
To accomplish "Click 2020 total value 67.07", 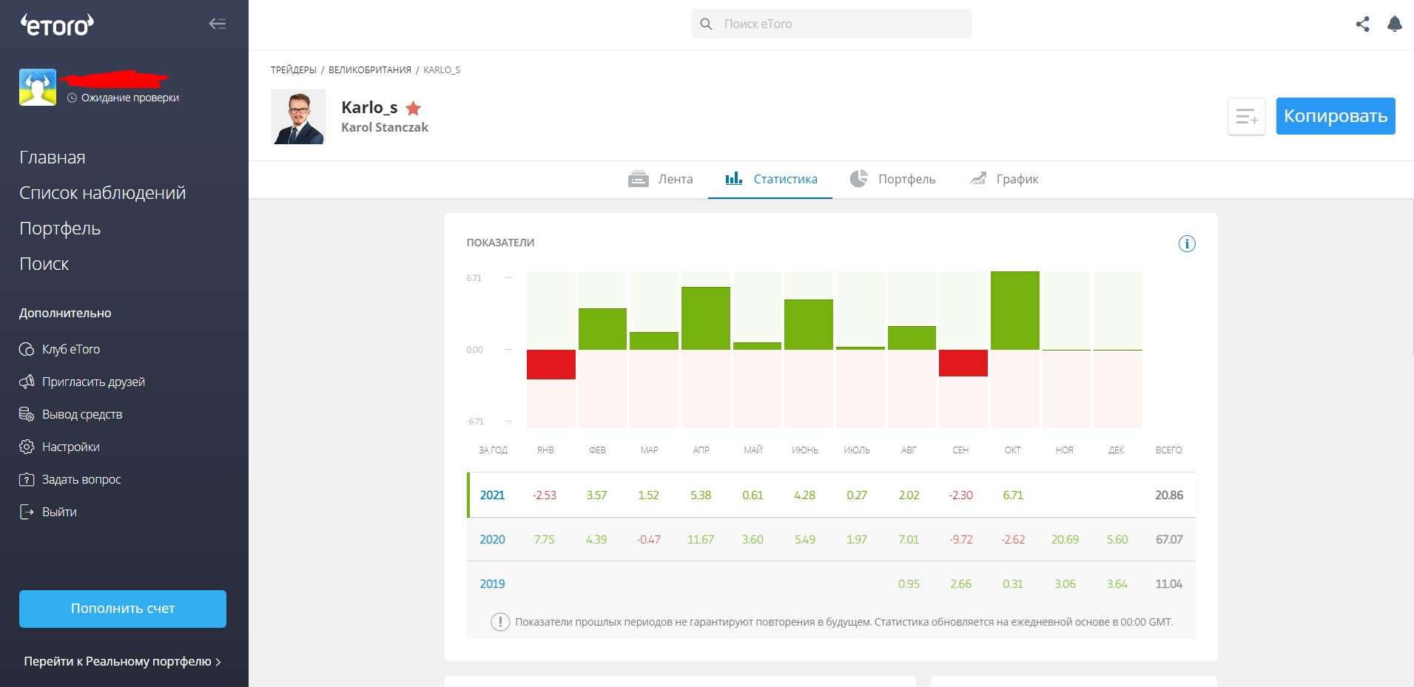I will (1169, 539).
